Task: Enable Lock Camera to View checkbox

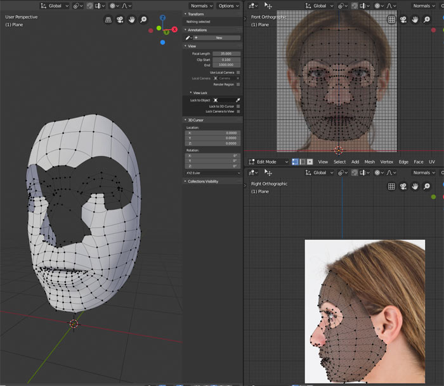Action: click(x=238, y=112)
